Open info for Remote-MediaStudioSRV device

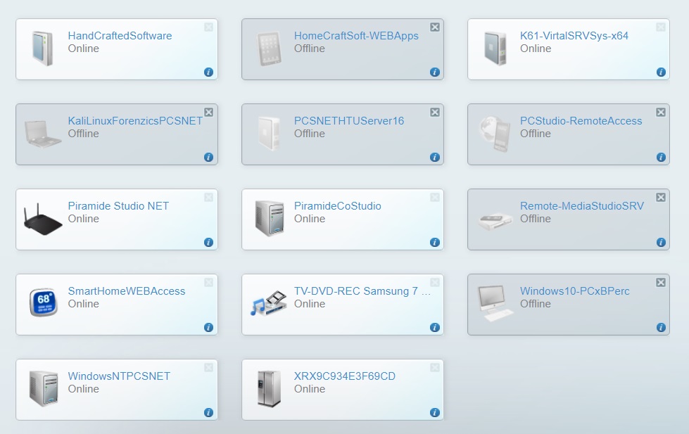coord(661,243)
